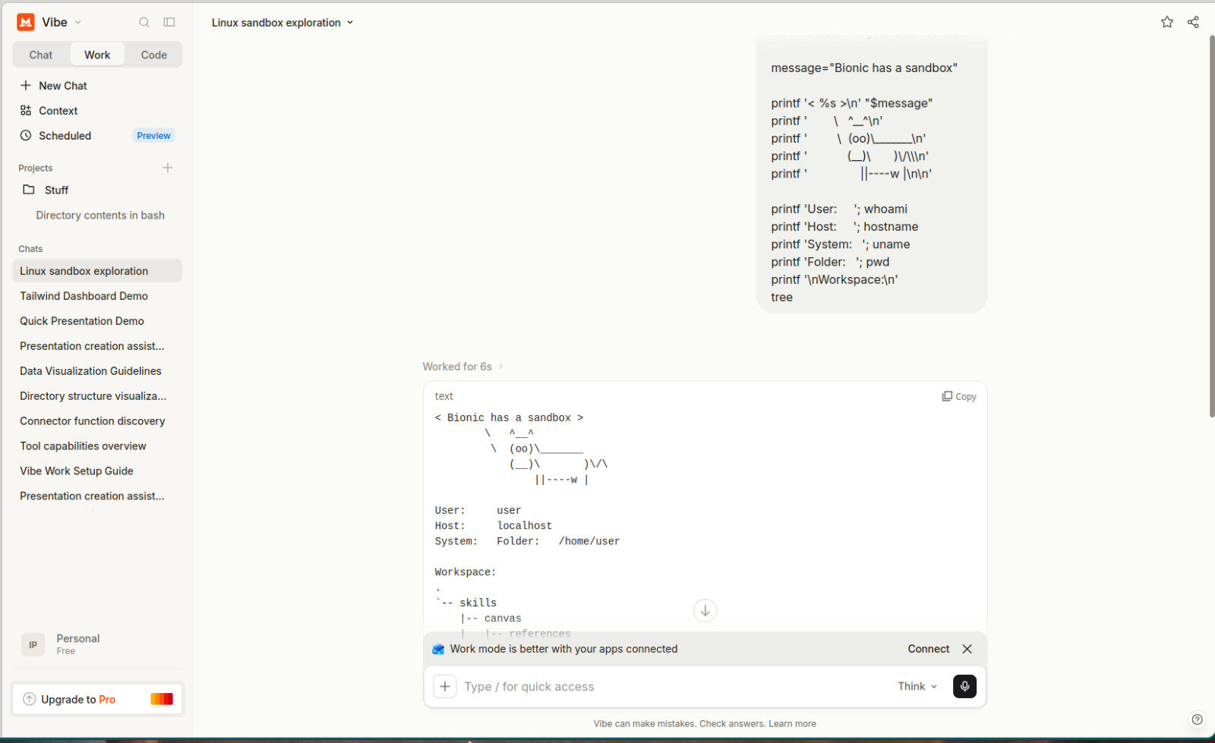Select the Linux sandbox exploration chat

[97, 271]
